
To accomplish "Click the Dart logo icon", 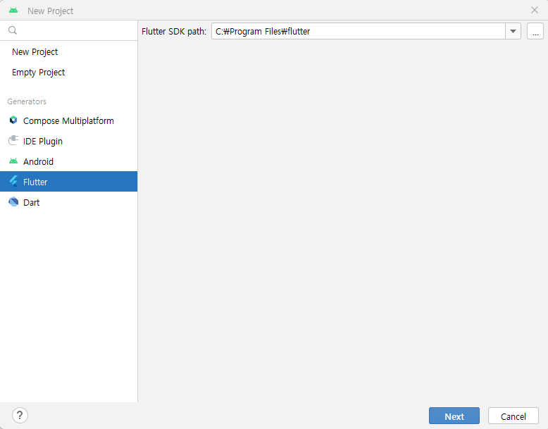I will click(x=13, y=201).
